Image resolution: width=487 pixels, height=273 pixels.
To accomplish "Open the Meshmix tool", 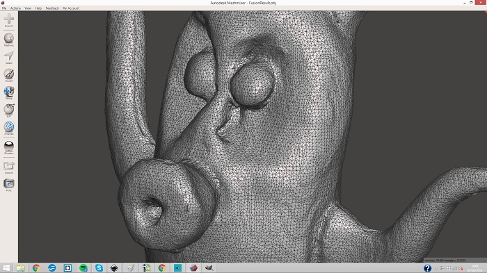I will [x=8, y=40].
